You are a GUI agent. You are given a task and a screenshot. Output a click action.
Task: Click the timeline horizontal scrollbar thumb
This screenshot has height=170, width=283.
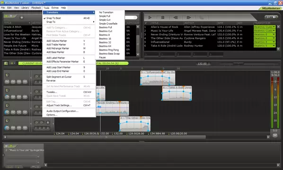tap(106, 137)
